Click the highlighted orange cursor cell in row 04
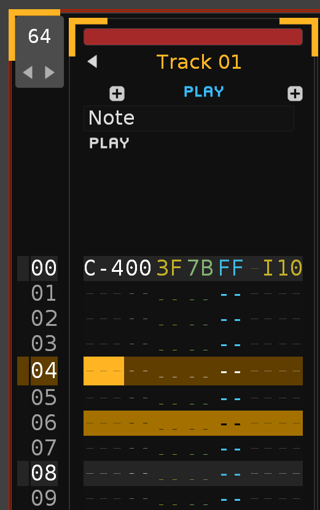320x510 pixels. [104, 371]
